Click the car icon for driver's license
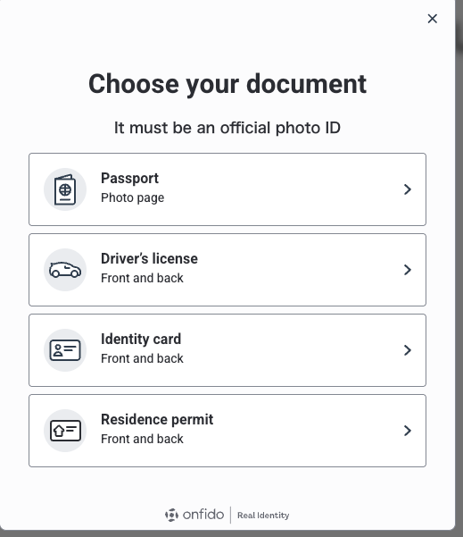The height and width of the screenshot is (537, 463). [65, 270]
